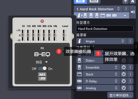Toggle the Off/On switch on B-EQ
138x99 pixels.
coord(42,69)
